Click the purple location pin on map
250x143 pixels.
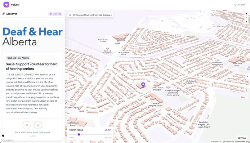click(143, 84)
